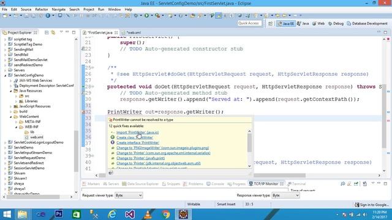Image resolution: width=392 pixels, height=220 pixels.
Task: Click Link with Editor icon in Project Explorer
Action: pyautogui.click(x=53, y=32)
